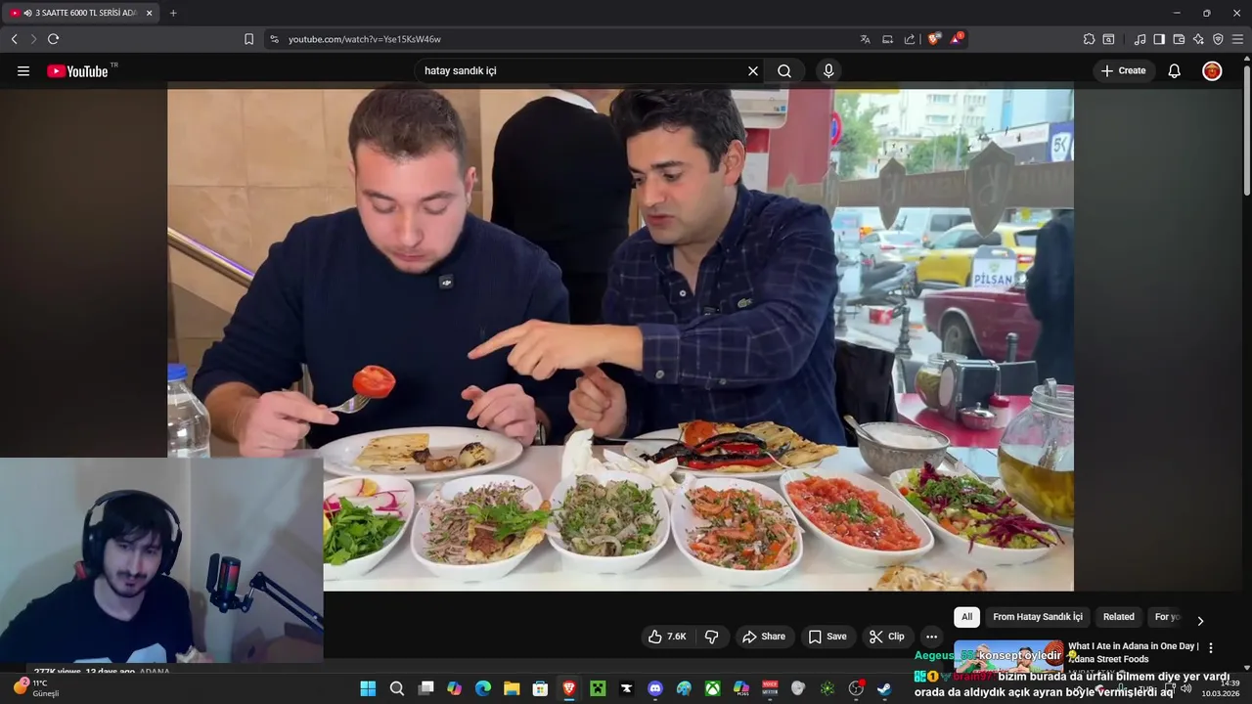Image resolution: width=1252 pixels, height=704 pixels.
Task: Open Microsoft Edge from taskbar
Action: point(483,688)
